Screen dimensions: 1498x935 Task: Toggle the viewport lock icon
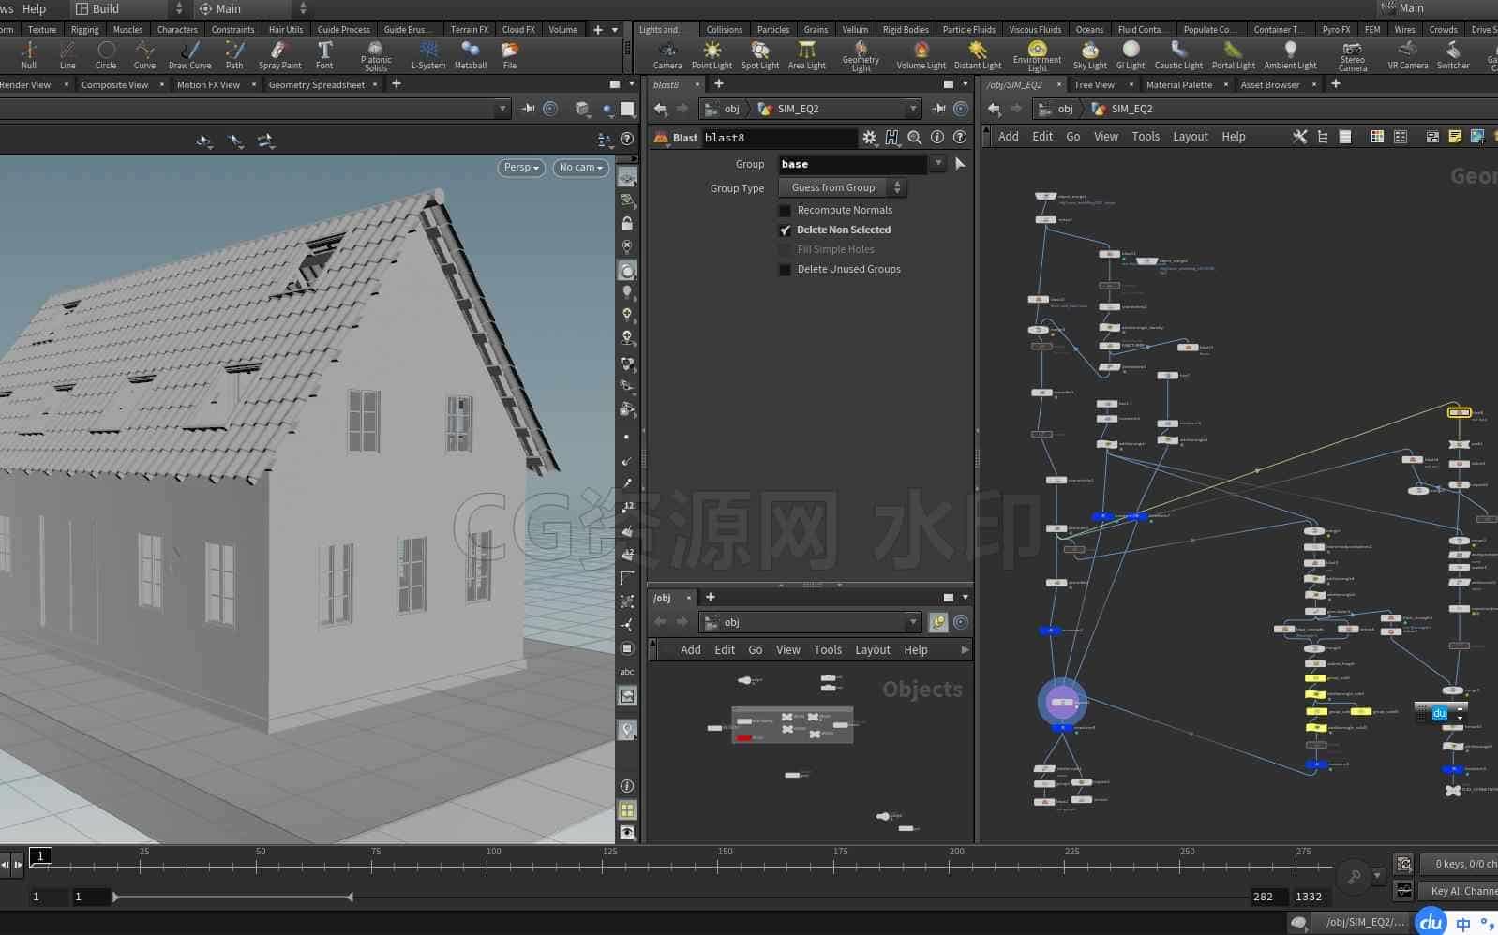coord(627,223)
